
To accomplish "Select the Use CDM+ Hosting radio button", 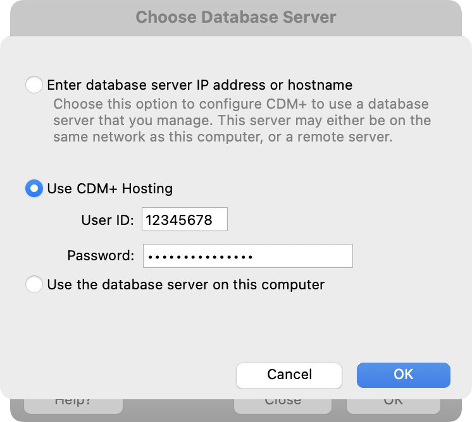I will pos(34,188).
